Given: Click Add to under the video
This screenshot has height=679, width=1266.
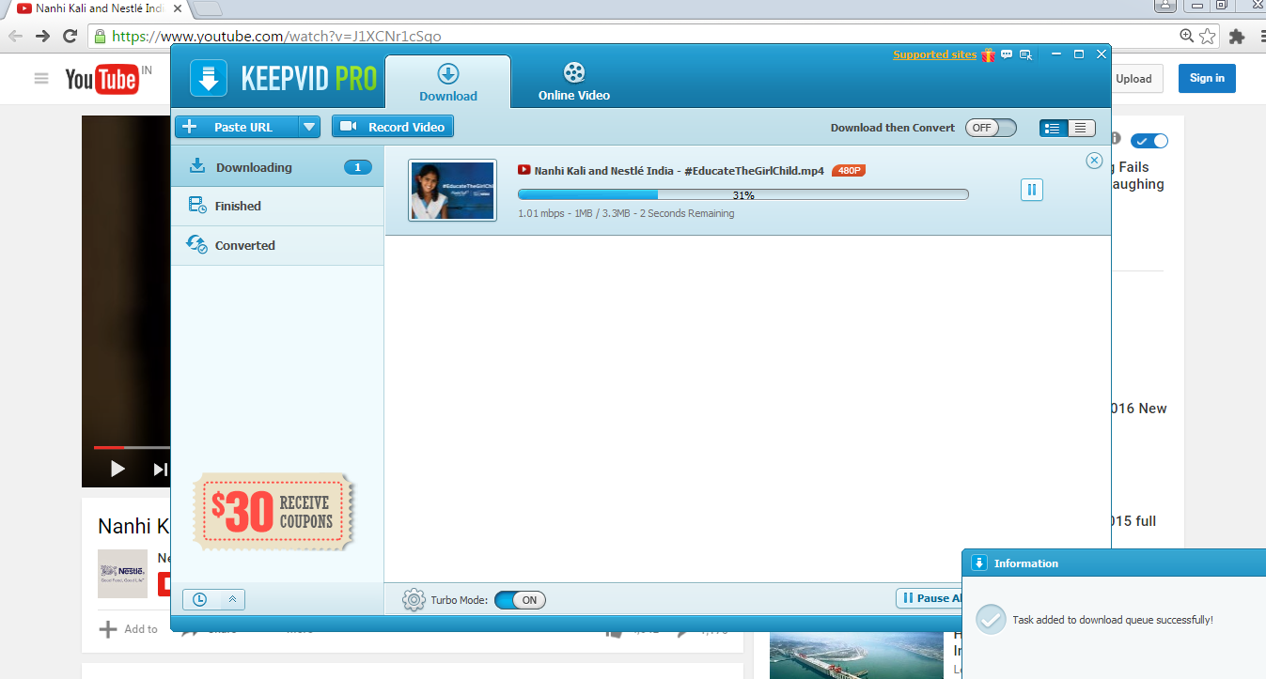Looking at the screenshot, I should tap(129, 629).
